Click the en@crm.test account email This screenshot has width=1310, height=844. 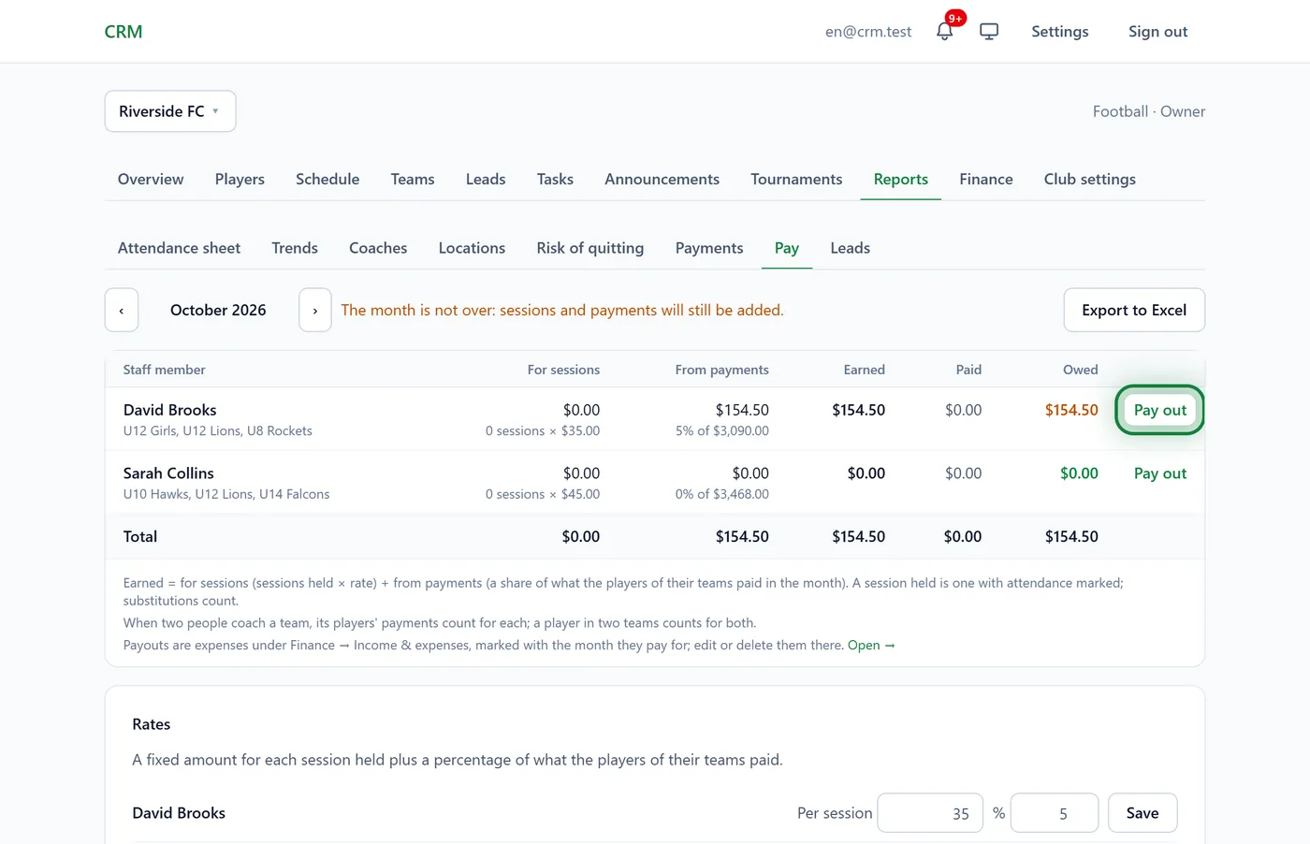868,32
